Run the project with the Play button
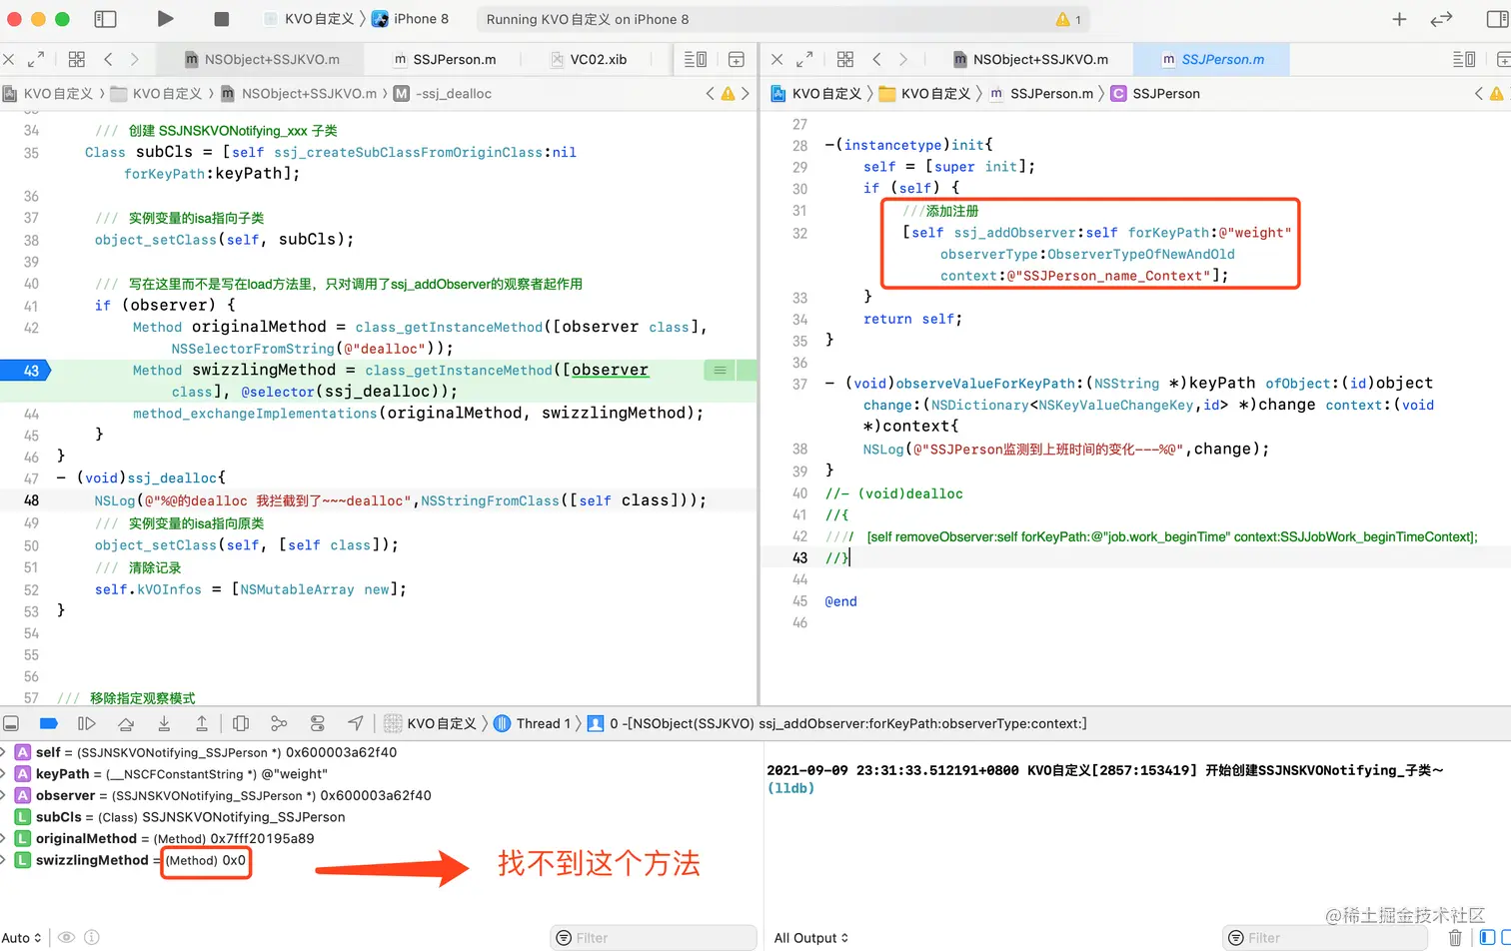1511x951 pixels. coord(165,19)
